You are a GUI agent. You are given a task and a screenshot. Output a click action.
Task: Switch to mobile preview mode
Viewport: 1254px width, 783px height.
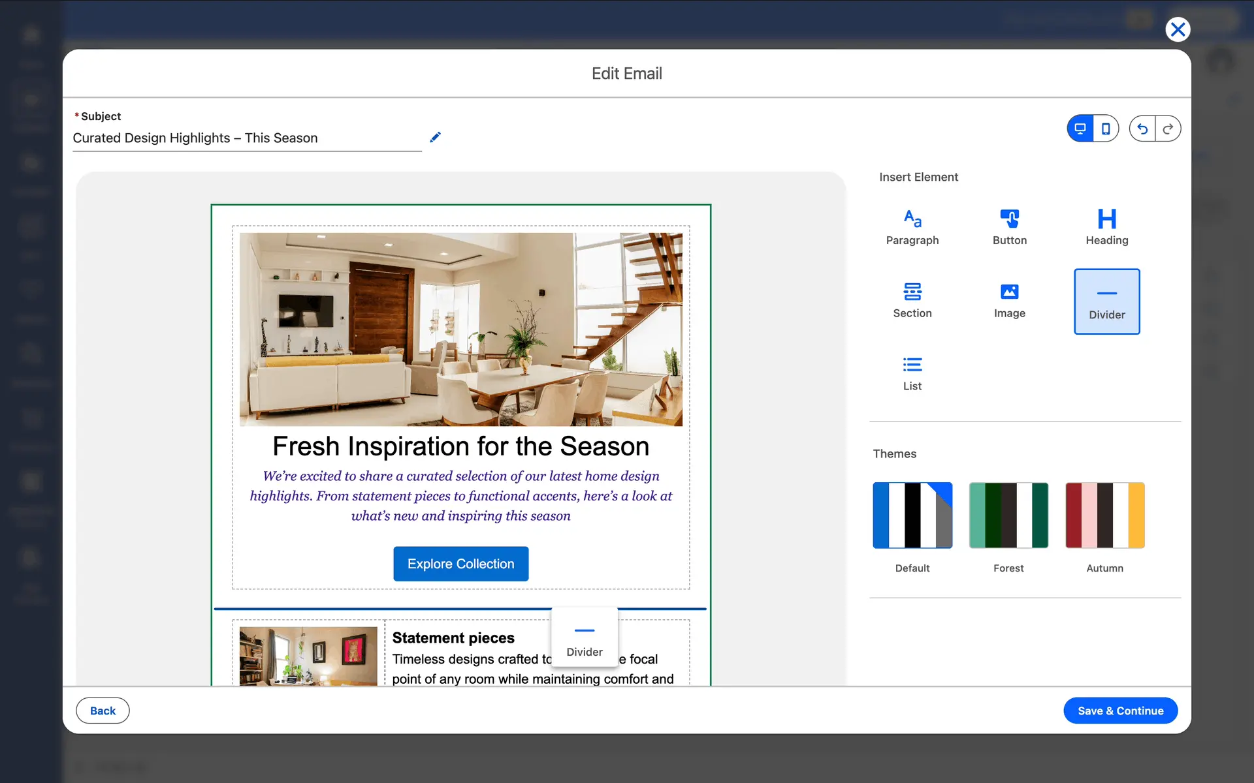pos(1106,129)
